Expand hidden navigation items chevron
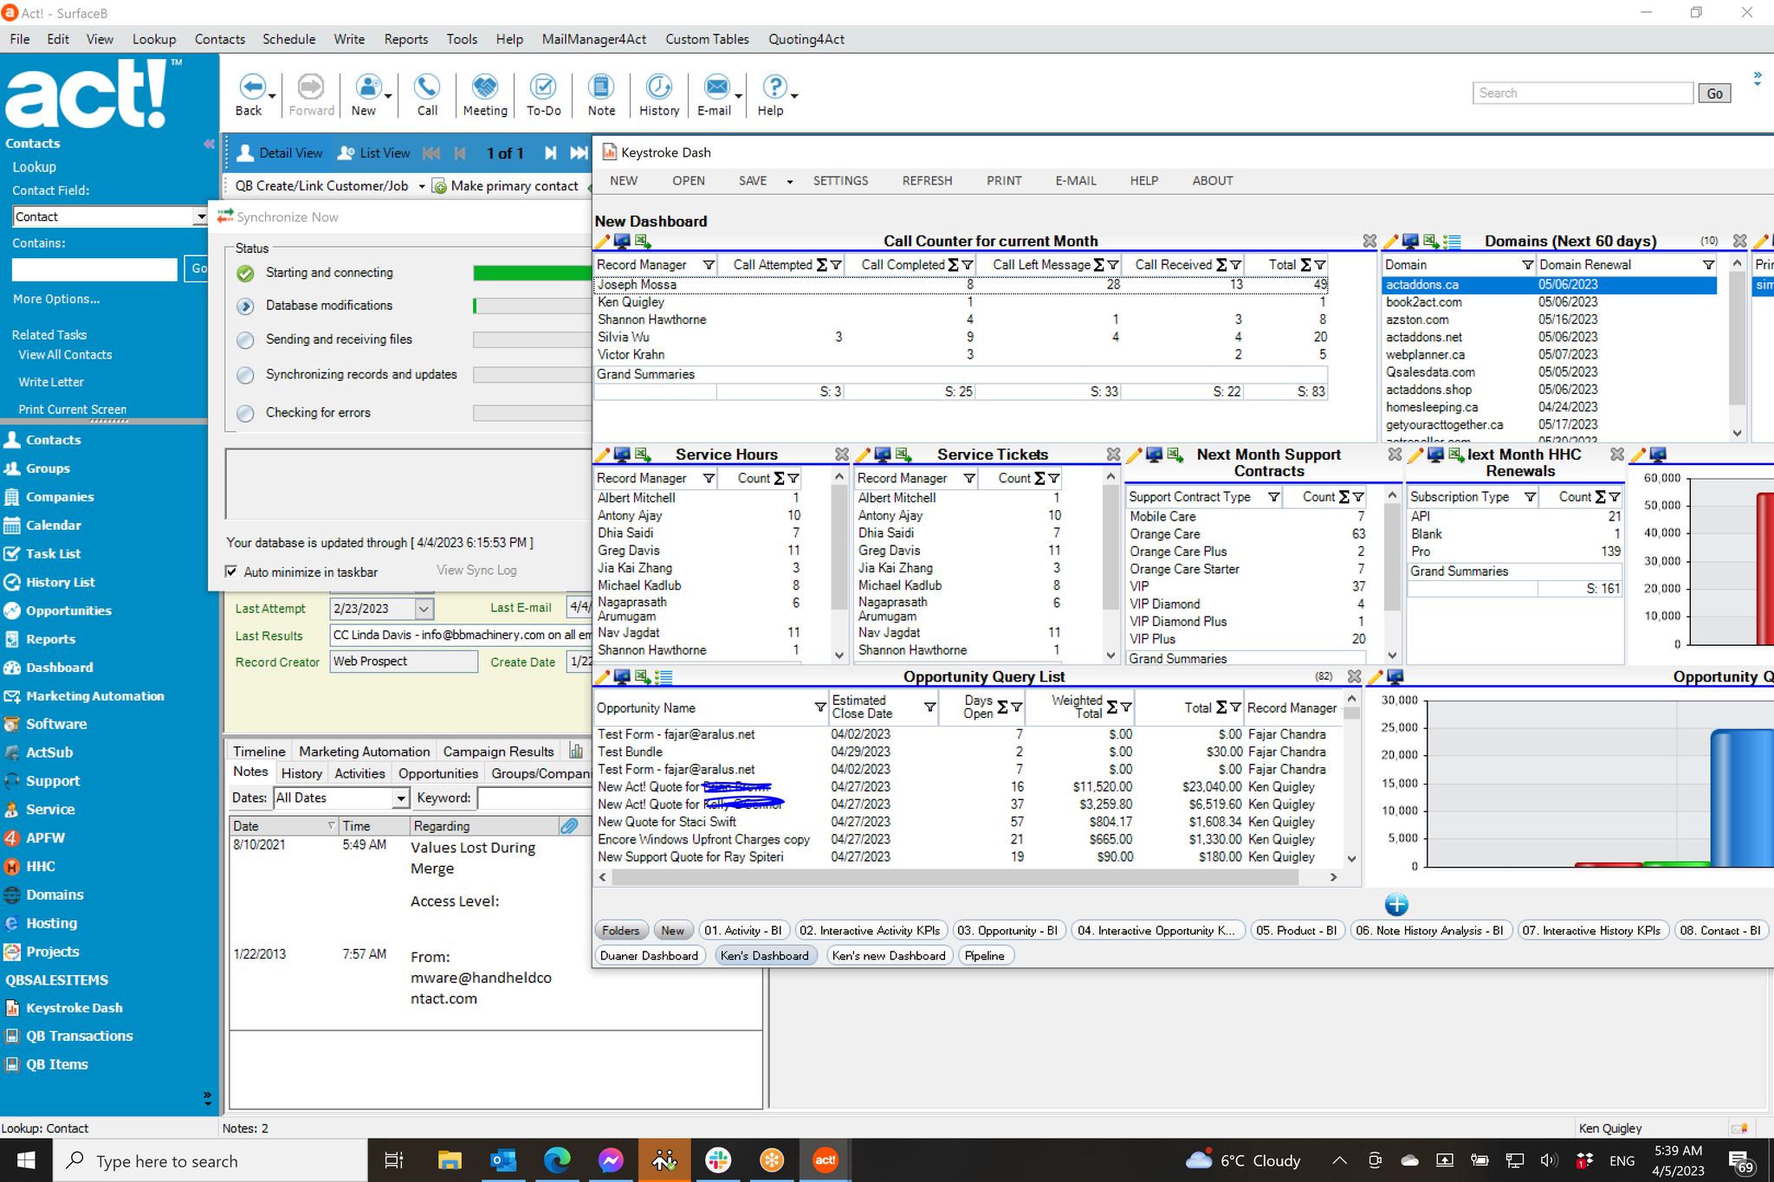The height and width of the screenshot is (1182, 1774). coord(207,1099)
